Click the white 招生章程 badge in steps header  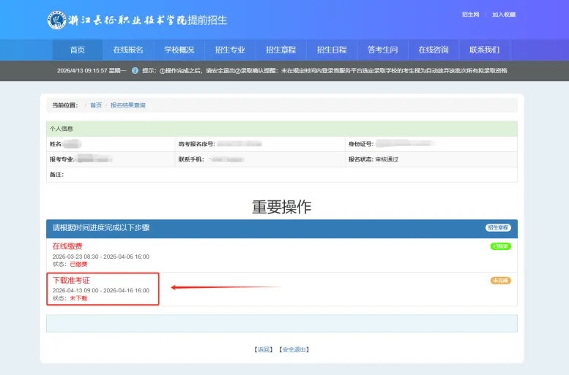[497, 228]
